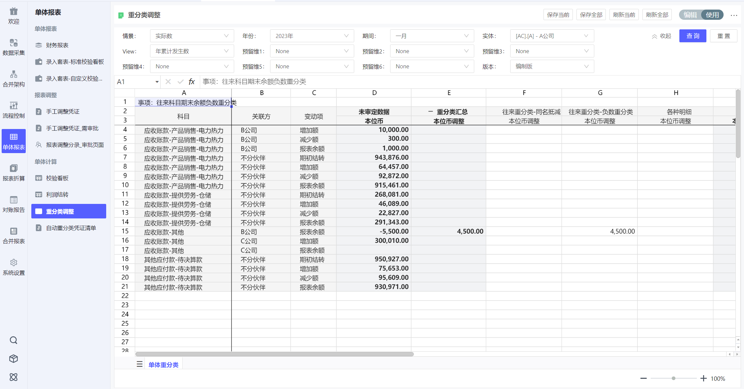Switch mode toggle to 编辑

click(x=690, y=15)
